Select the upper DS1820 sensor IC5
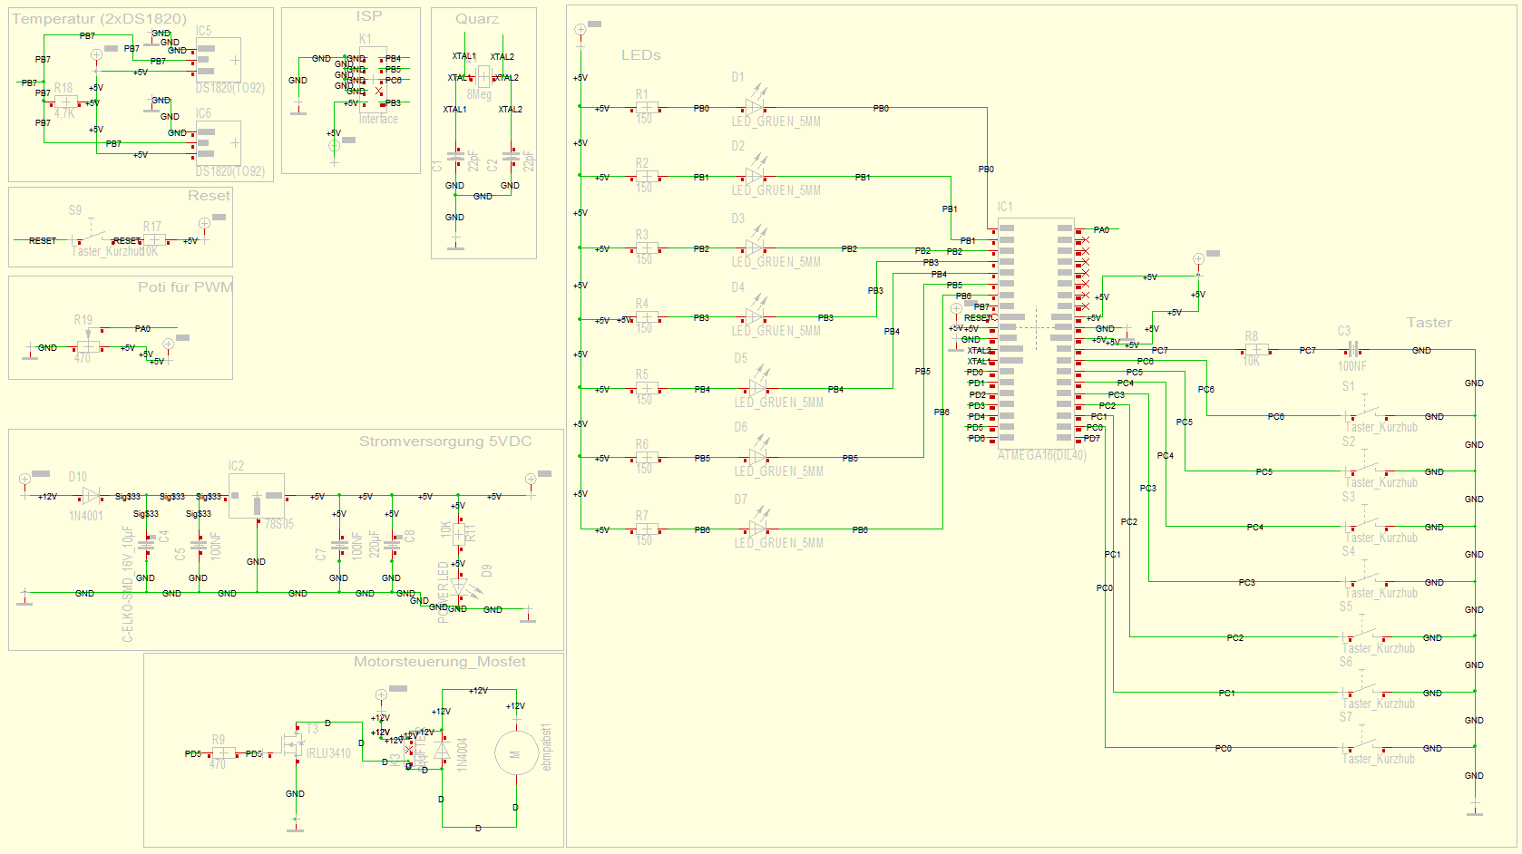 (219, 61)
